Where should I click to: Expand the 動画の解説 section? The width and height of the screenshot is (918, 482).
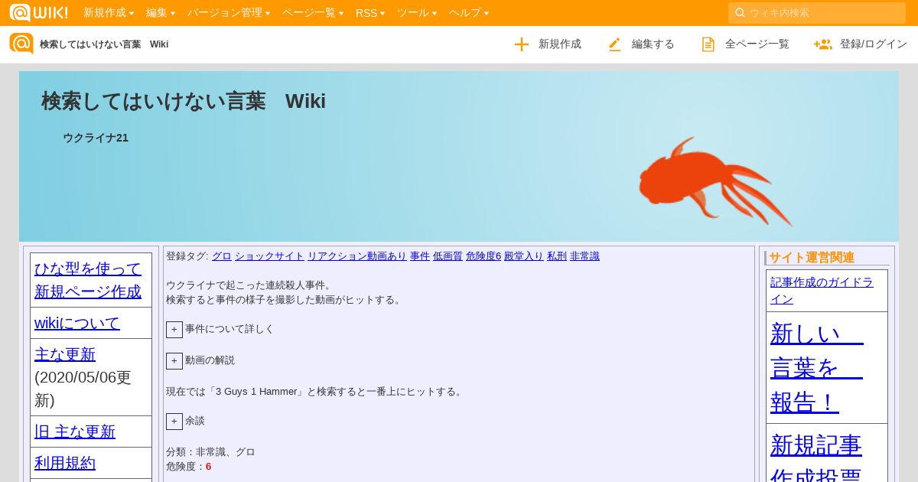174,361
